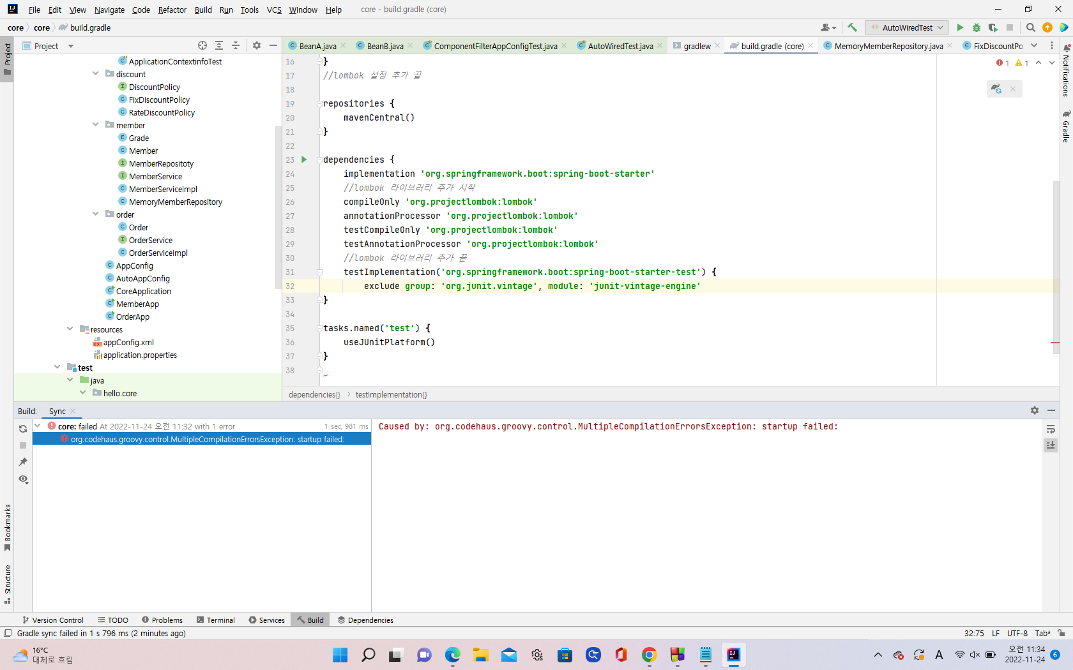
Task: Open Windows Start menu
Action: [x=340, y=655]
